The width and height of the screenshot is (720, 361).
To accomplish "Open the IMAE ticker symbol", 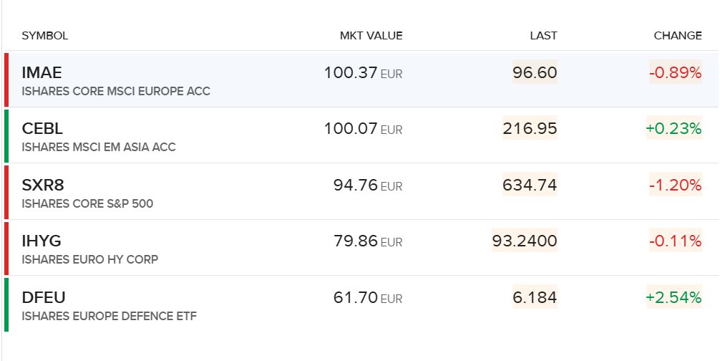I will point(42,72).
